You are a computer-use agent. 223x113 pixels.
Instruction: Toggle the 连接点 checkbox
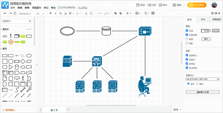click(187, 59)
